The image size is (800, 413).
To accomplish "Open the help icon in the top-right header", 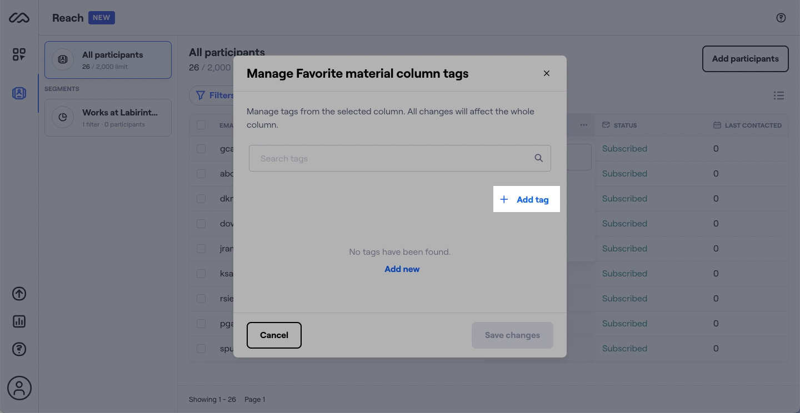I will tap(781, 17).
